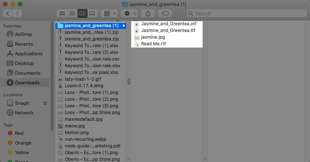Select Read Me.rtf document
Image resolution: width=310 pixels, height=162 pixels.
167,44
